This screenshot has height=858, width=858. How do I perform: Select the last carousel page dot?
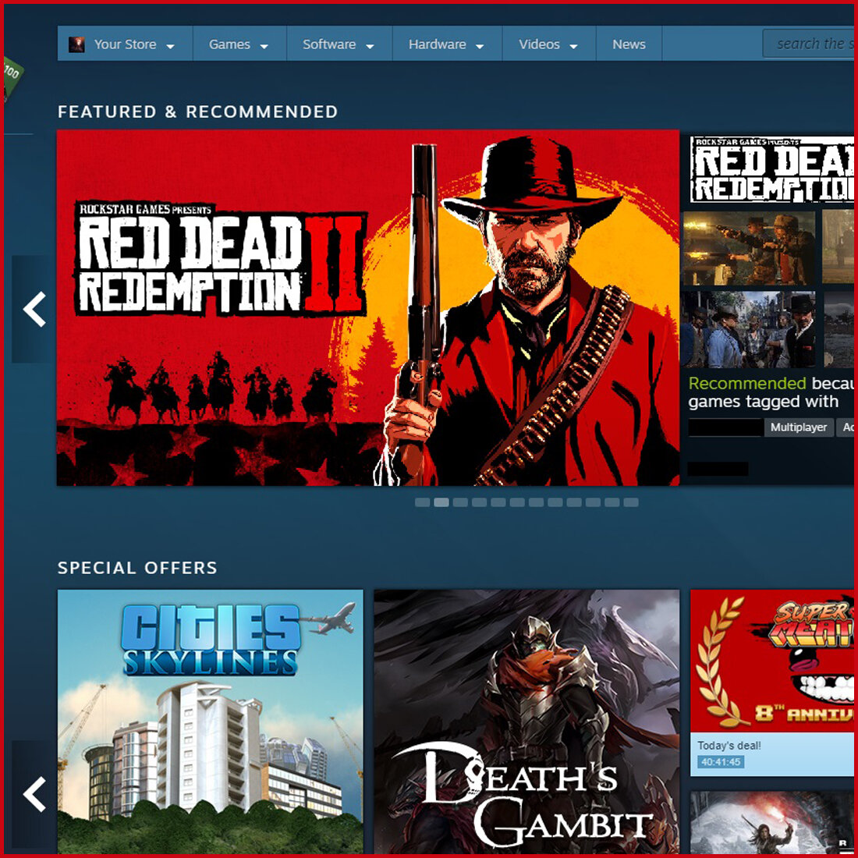pos(631,502)
